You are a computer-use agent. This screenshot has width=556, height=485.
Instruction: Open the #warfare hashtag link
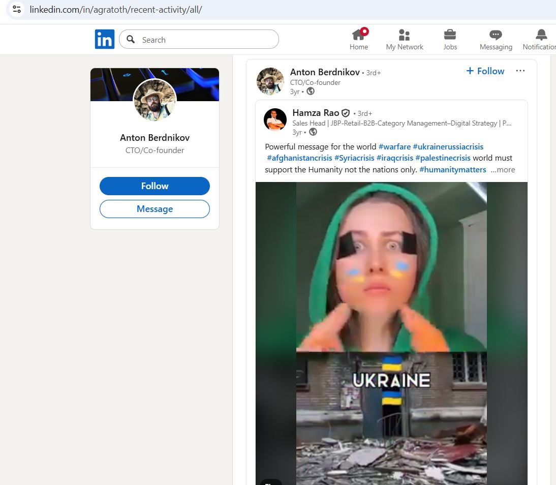click(x=394, y=146)
